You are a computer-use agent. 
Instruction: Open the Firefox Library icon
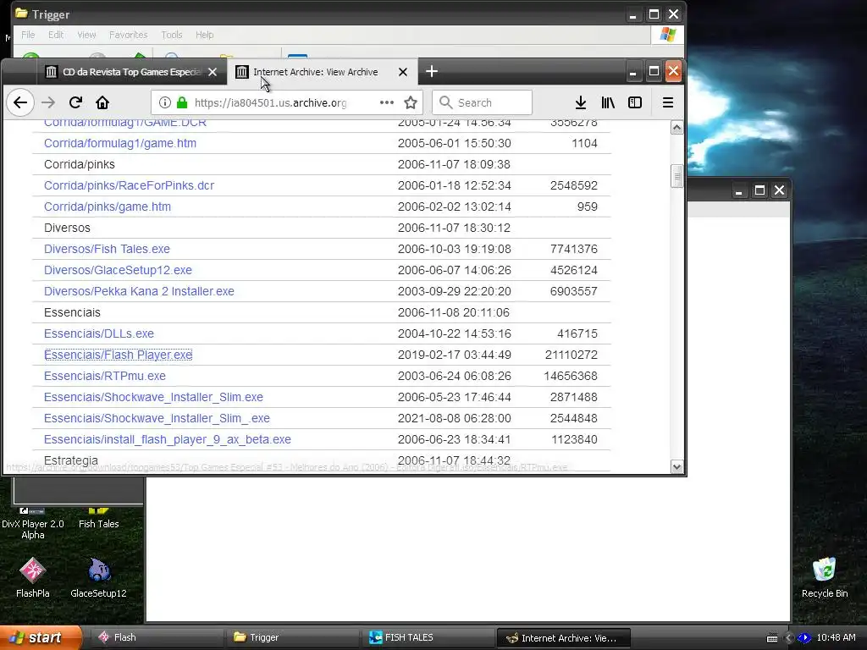[x=608, y=102]
